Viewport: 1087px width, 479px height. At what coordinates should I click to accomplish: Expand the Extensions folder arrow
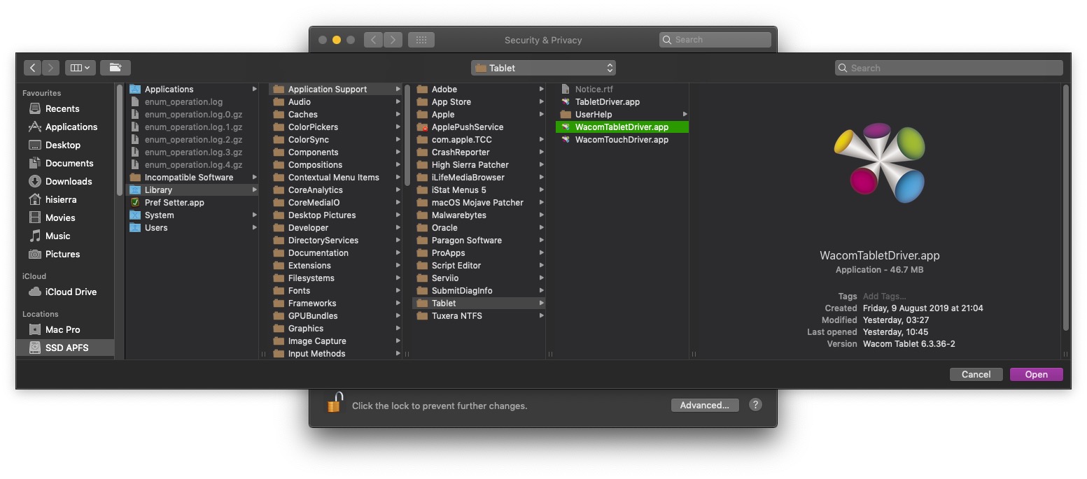398,265
